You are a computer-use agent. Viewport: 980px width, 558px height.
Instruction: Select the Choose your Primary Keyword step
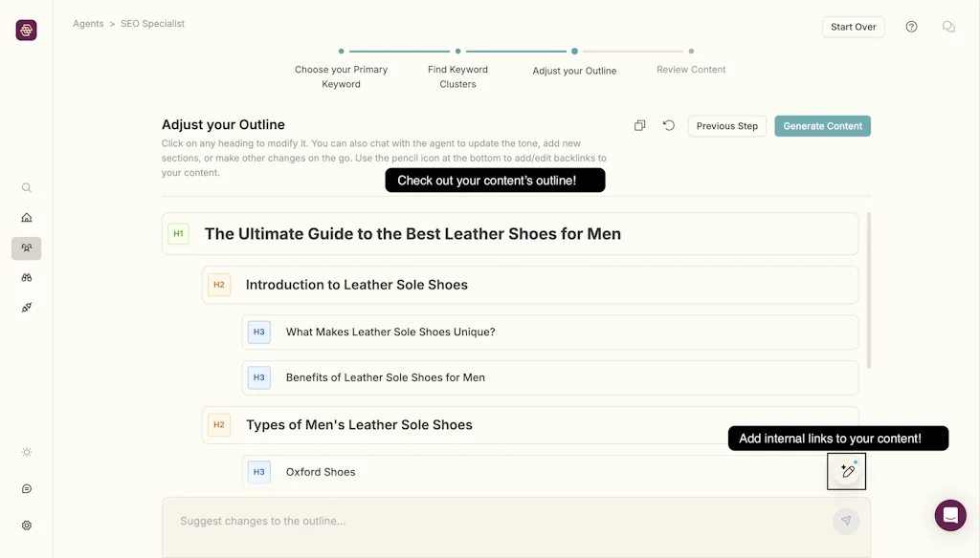[x=341, y=75]
